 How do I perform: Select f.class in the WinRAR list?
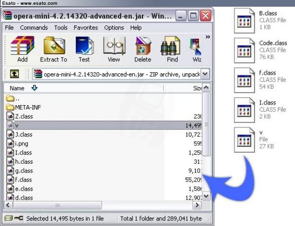(103, 180)
